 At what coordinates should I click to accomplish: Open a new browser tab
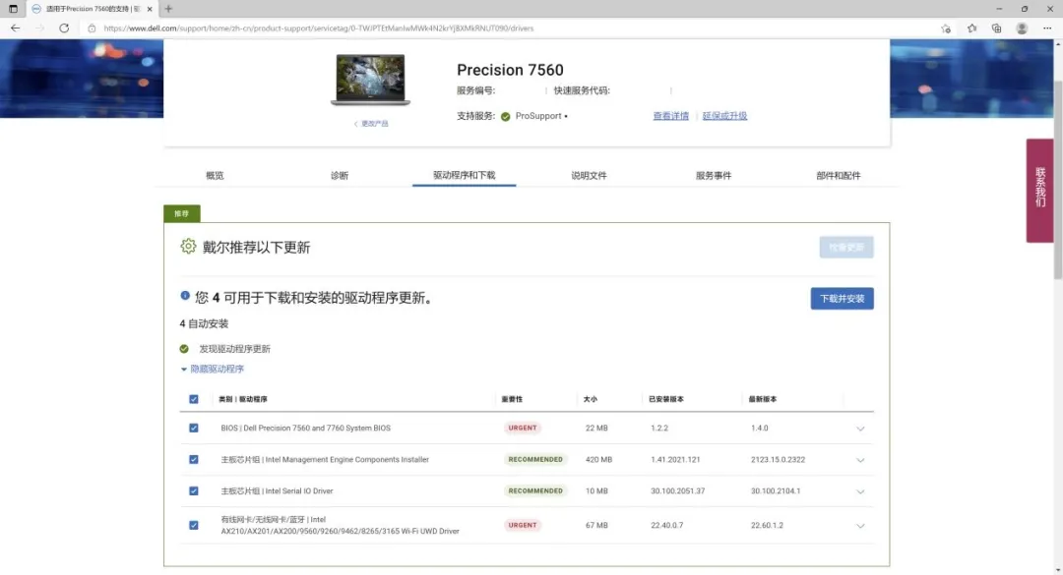(168, 9)
